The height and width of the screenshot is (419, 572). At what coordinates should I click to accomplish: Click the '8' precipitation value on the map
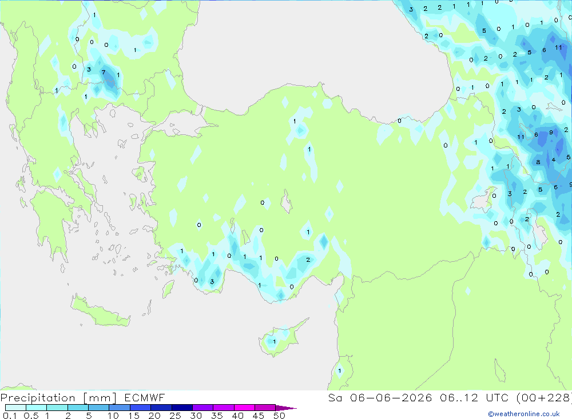(x=538, y=162)
